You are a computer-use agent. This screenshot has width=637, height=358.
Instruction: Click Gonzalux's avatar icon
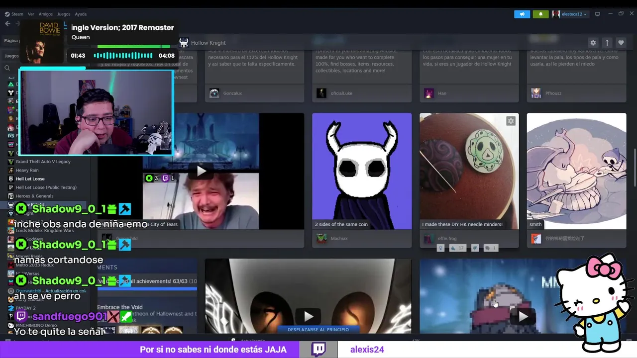214,93
